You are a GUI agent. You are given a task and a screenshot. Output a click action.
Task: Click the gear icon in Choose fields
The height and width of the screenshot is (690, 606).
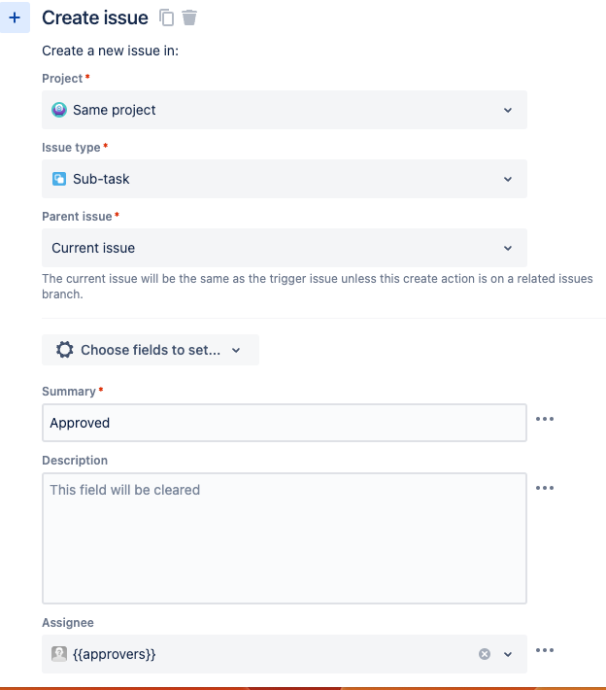tap(65, 350)
